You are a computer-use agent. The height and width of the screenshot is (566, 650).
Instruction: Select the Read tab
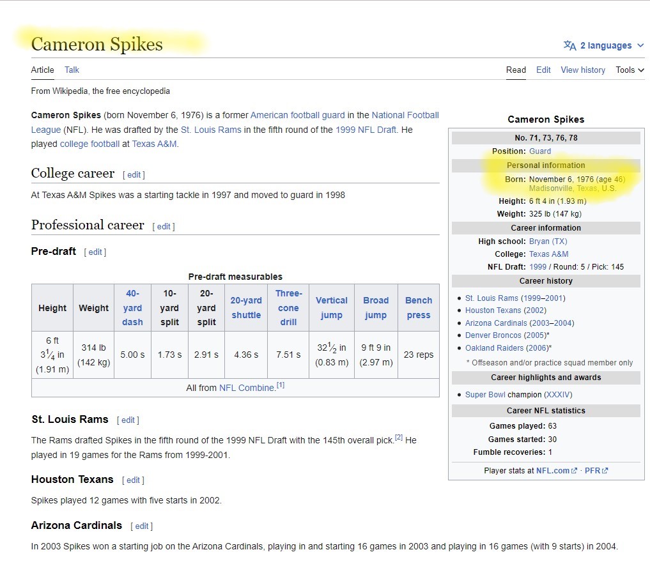516,70
